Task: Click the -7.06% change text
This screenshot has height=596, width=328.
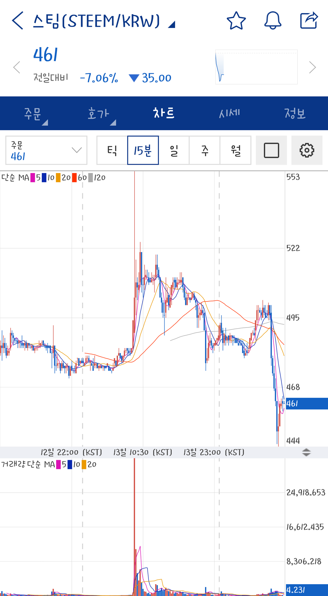Action: pyautogui.click(x=99, y=78)
